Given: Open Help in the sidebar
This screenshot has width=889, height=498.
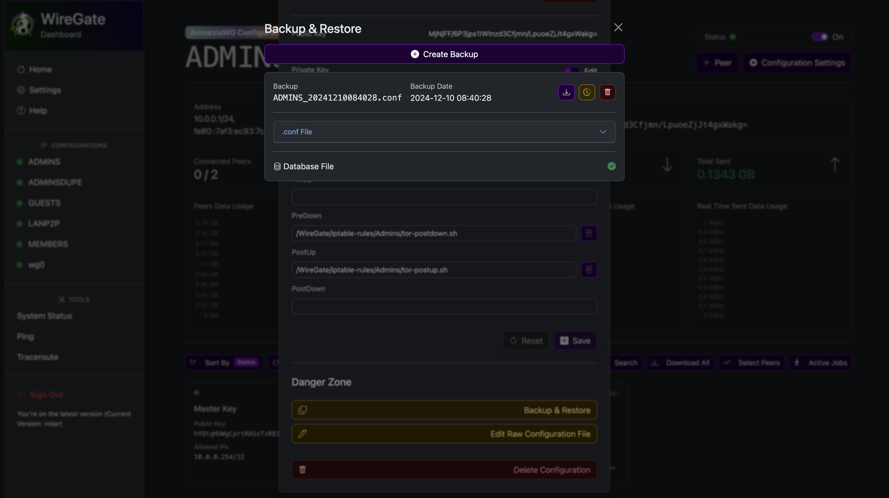Looking at the screenshot, I should pos(38,110).
